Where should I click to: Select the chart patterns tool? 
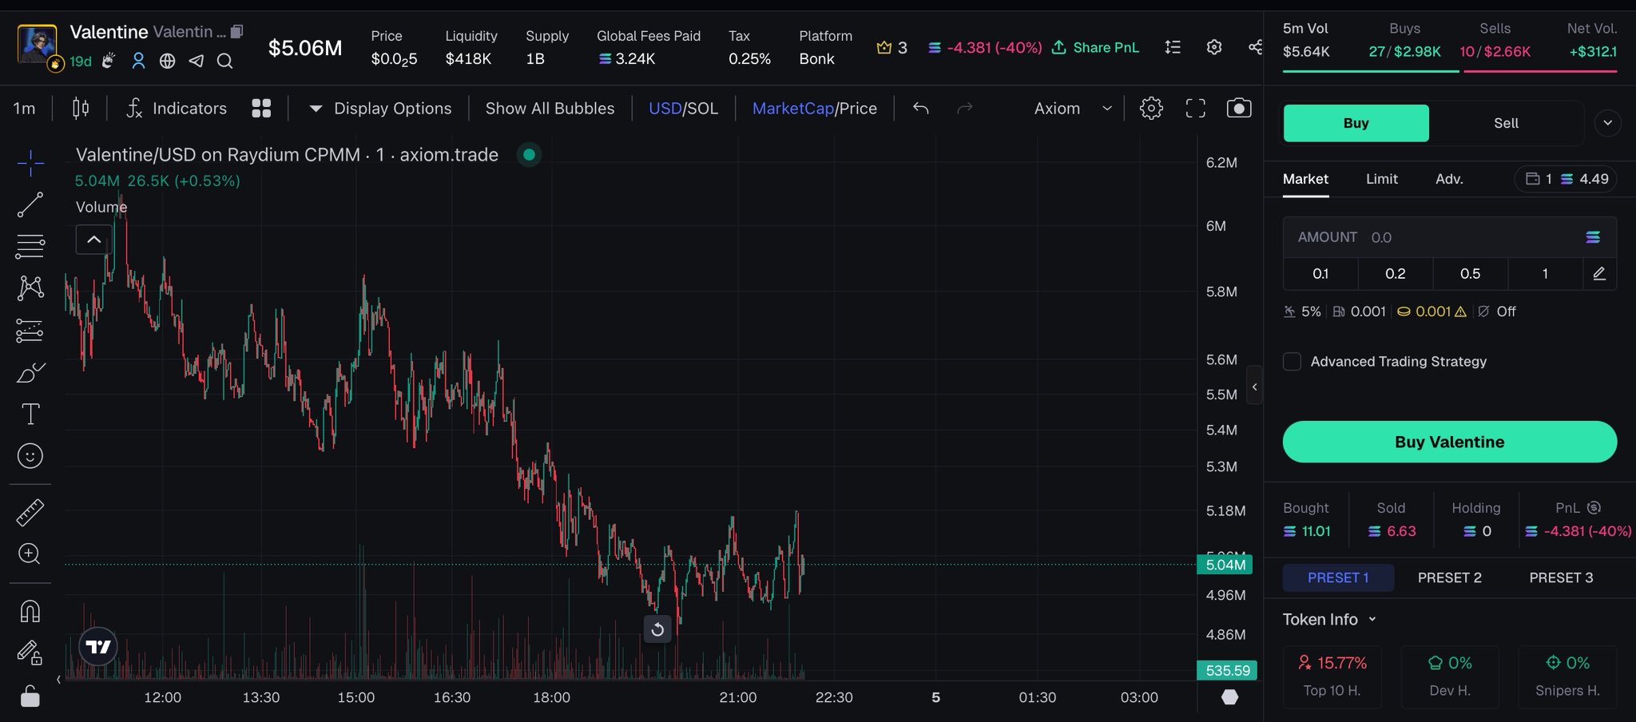pyautogui.click(x=30, y=288)
